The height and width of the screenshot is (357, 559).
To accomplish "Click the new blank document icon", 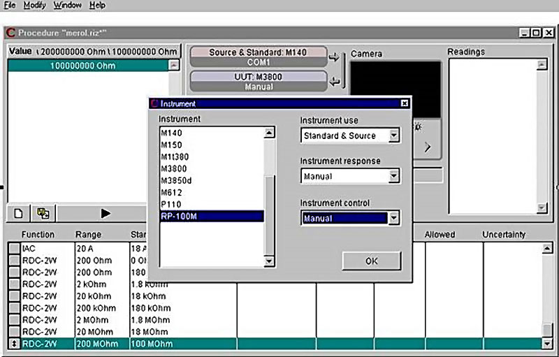I will tap(20, 213).
